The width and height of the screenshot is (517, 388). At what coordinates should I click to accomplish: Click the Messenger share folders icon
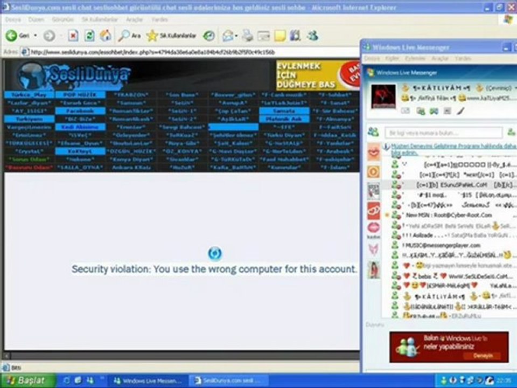[x=421, y=111]
